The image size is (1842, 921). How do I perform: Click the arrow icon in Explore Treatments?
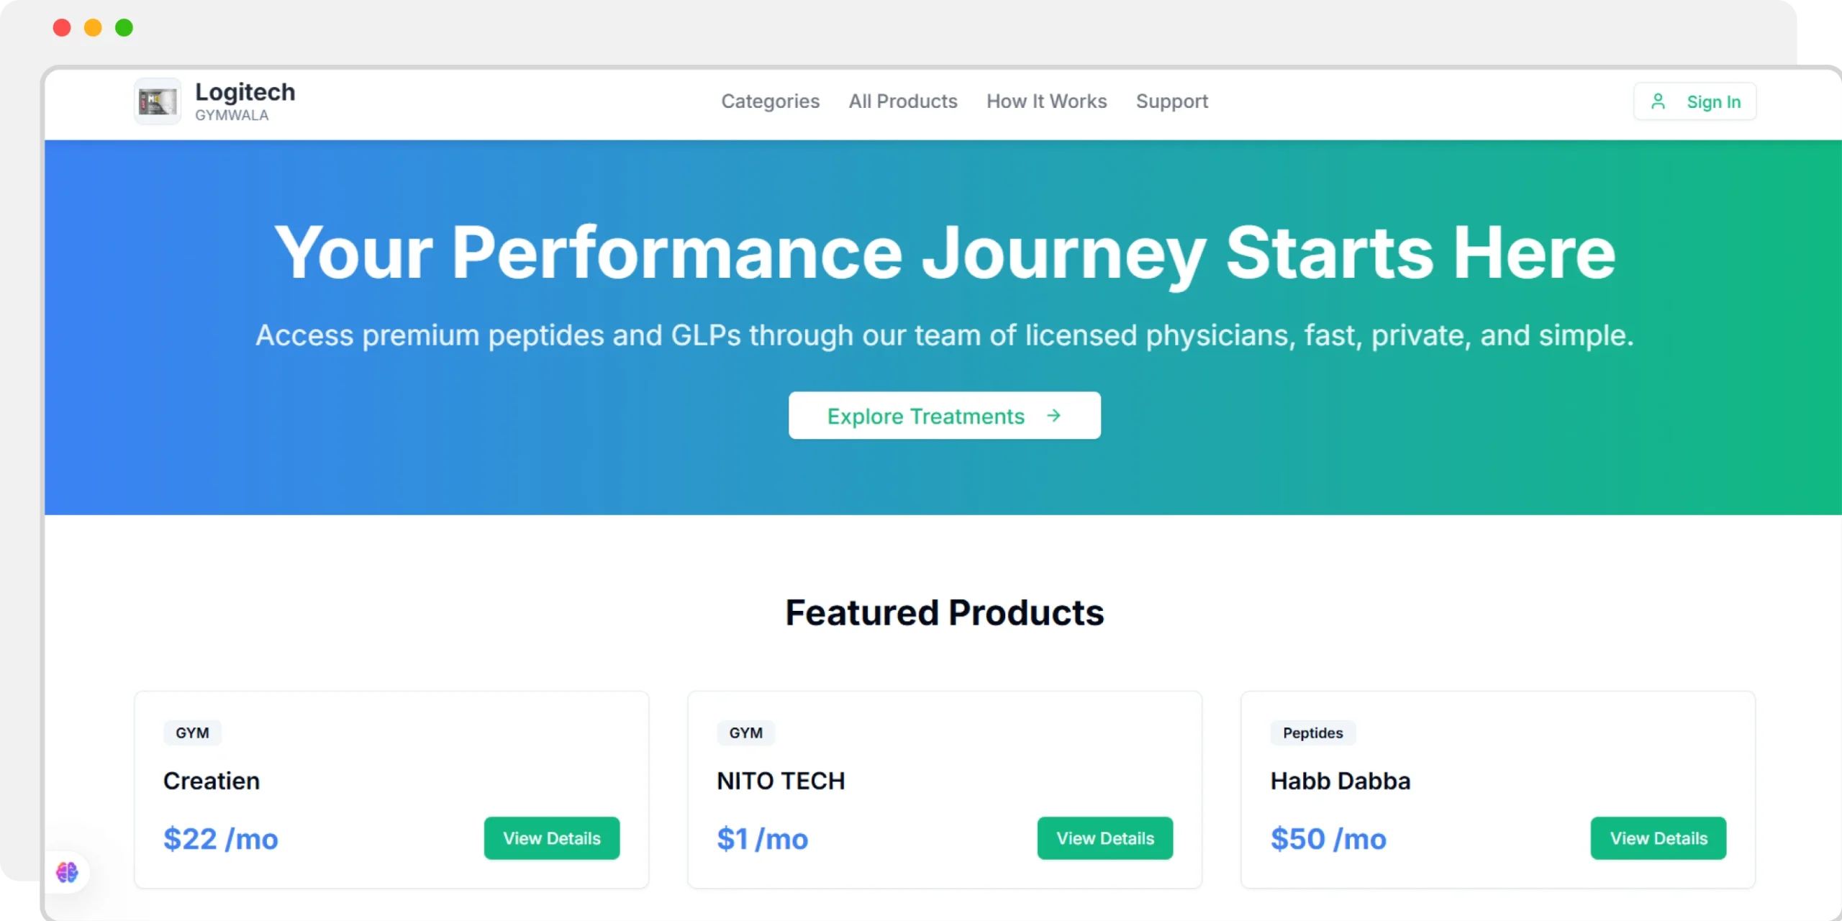(1053, 415)
